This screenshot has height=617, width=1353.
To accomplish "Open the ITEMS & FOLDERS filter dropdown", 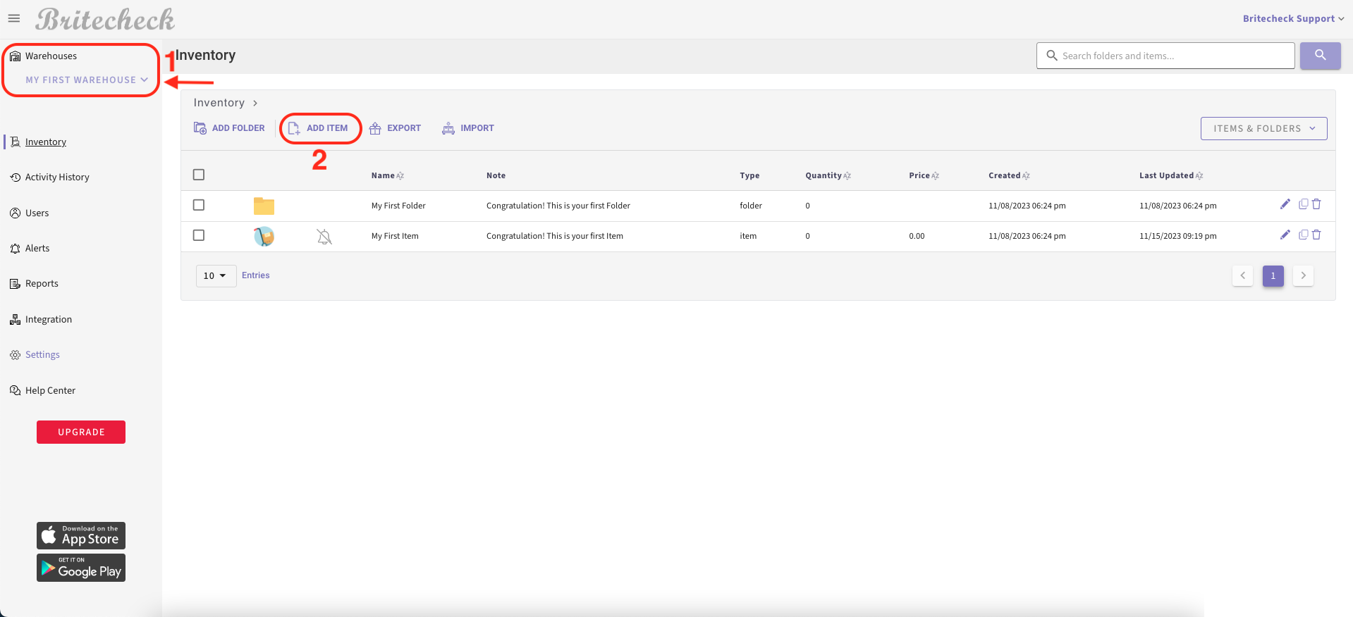I will [1263, 128].
